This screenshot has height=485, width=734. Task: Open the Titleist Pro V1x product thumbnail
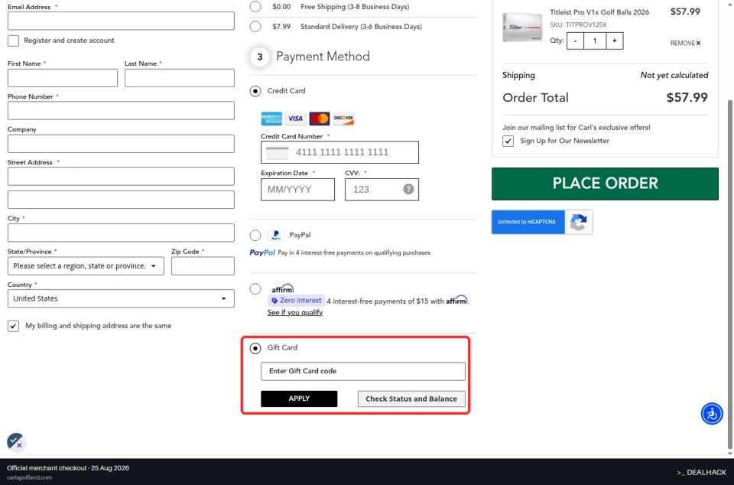522,28
